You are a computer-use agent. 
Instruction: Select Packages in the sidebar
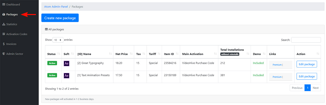[10, 15]
